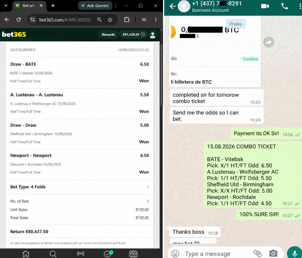This screenshot has width=302, height=258.
Task: Click the Draw - BATE selection
Action: pos(23,64)
